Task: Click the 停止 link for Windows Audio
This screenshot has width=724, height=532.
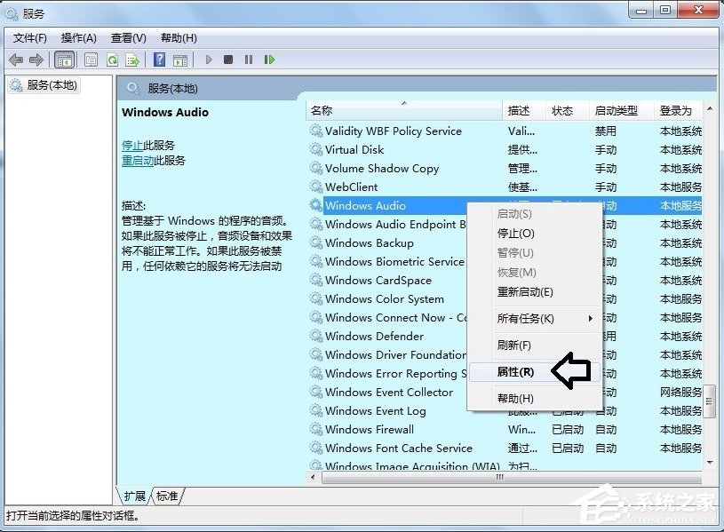Action: 134,145
